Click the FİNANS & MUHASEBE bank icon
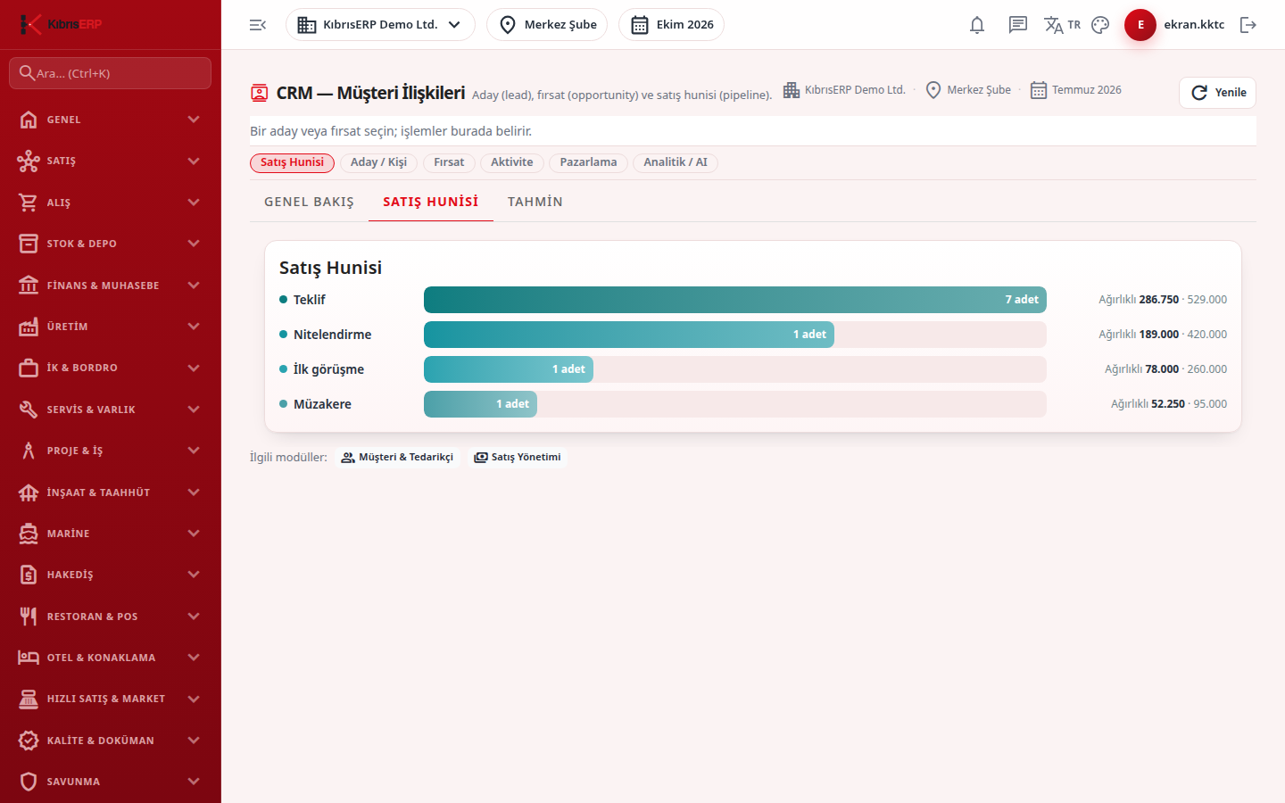 coord(29,286)
